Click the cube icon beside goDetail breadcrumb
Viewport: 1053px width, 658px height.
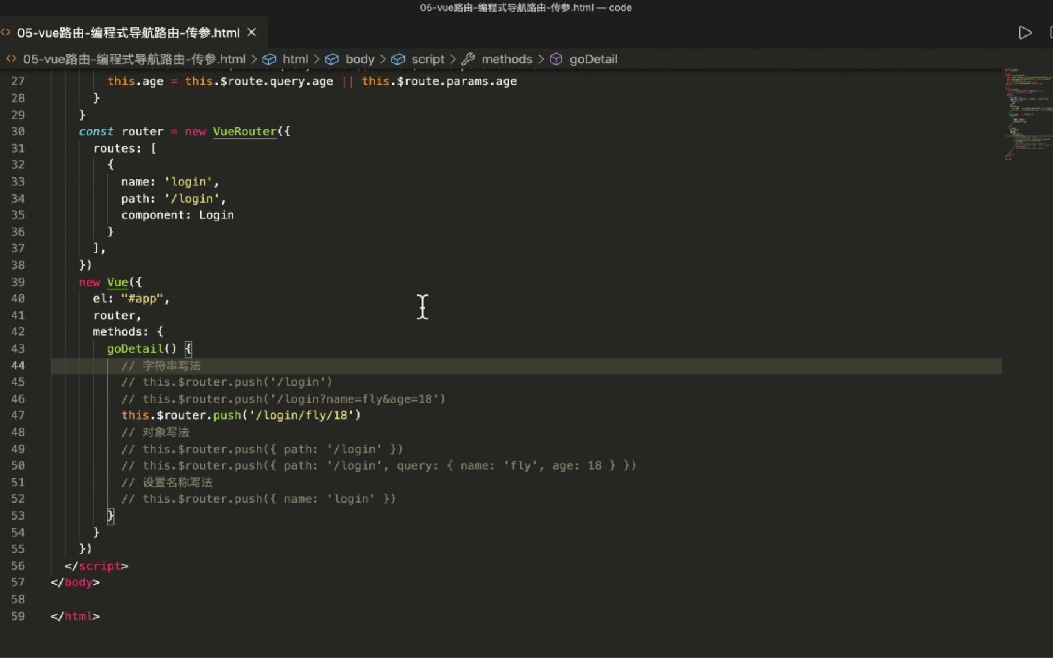556,59
